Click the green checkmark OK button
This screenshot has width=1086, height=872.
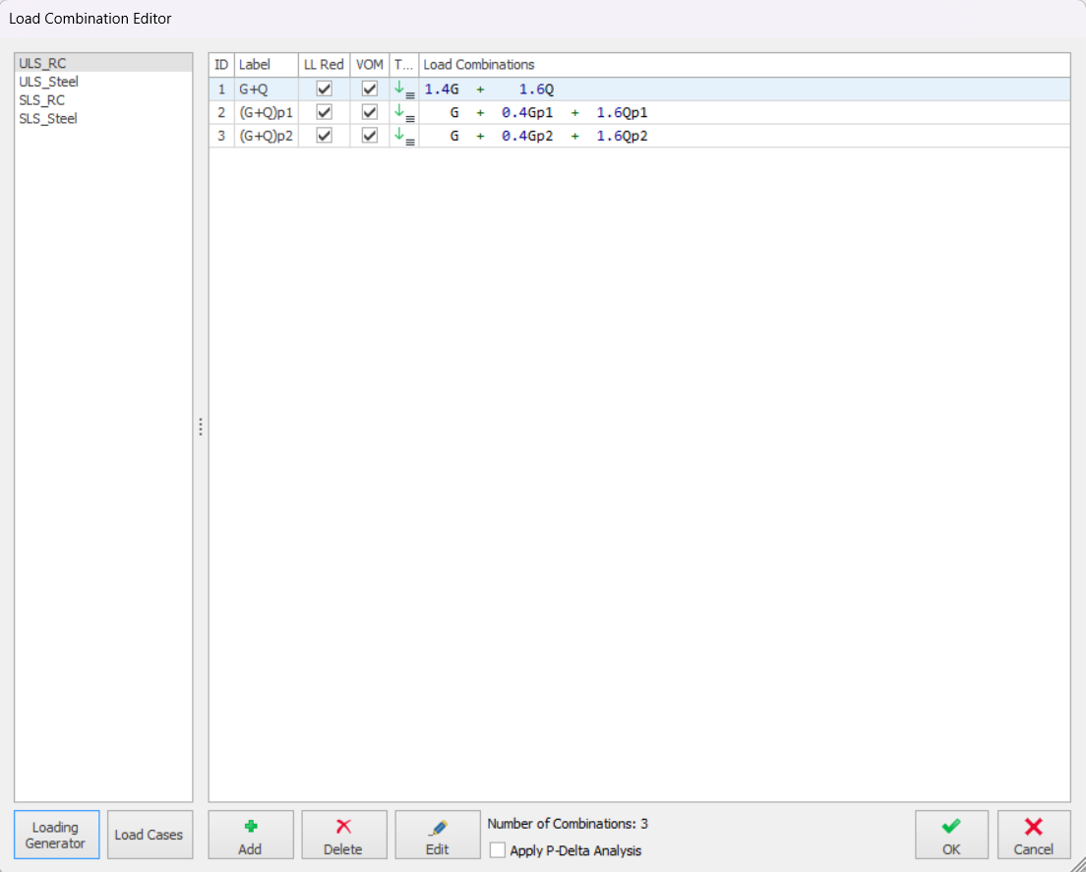click(951, 835)
